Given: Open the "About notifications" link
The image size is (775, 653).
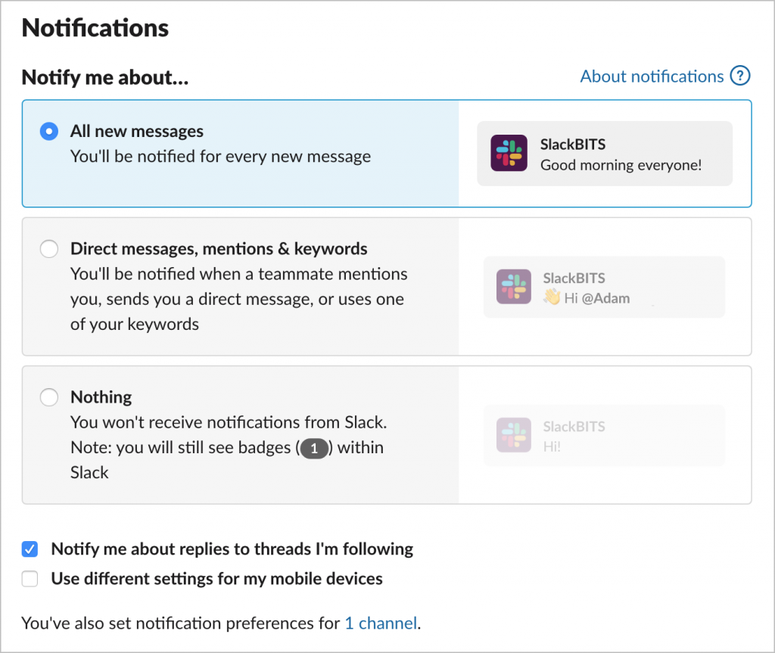Looking at the screenshot, I should pos(652,76).
